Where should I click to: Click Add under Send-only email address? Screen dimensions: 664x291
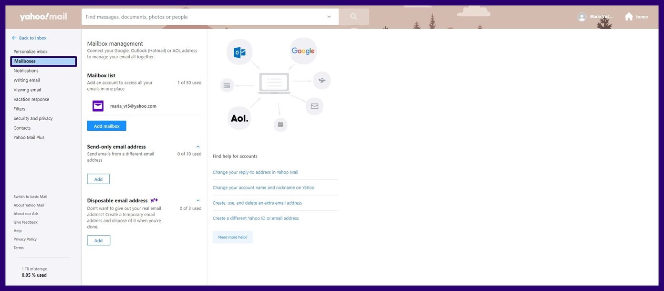(98, 179)
